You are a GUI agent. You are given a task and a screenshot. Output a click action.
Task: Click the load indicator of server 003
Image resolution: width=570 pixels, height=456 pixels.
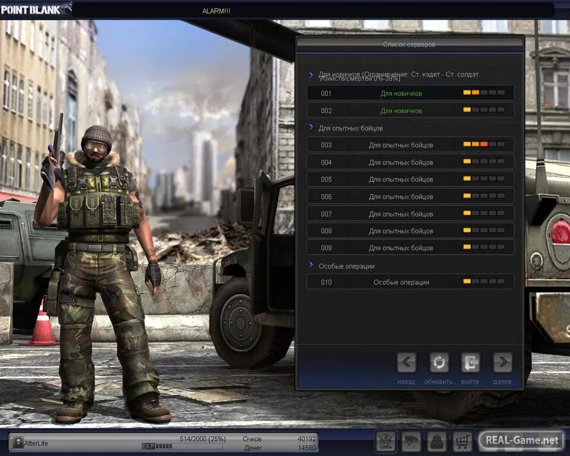(484, 144)
